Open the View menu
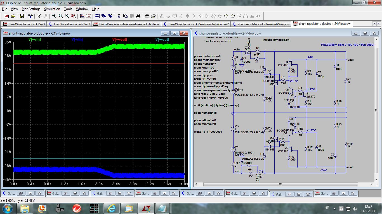Image resolution: width=382 pixels, height=214 pixels. click(14, 9)
